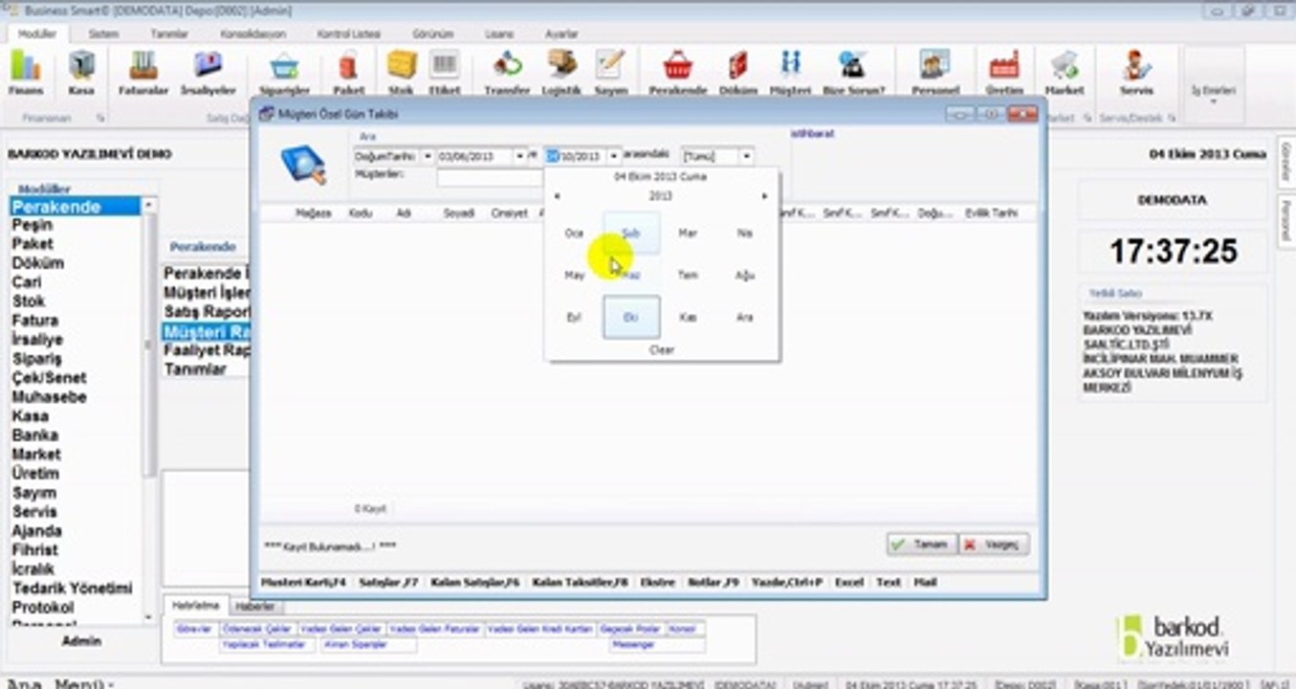Open the Haberler tab at bottom
Viewport: 1296px width, 689px height.
tap(254, 607)
